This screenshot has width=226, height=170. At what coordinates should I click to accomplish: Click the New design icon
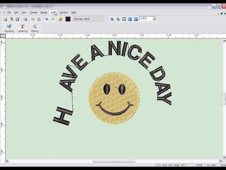[x=6, y=19]
